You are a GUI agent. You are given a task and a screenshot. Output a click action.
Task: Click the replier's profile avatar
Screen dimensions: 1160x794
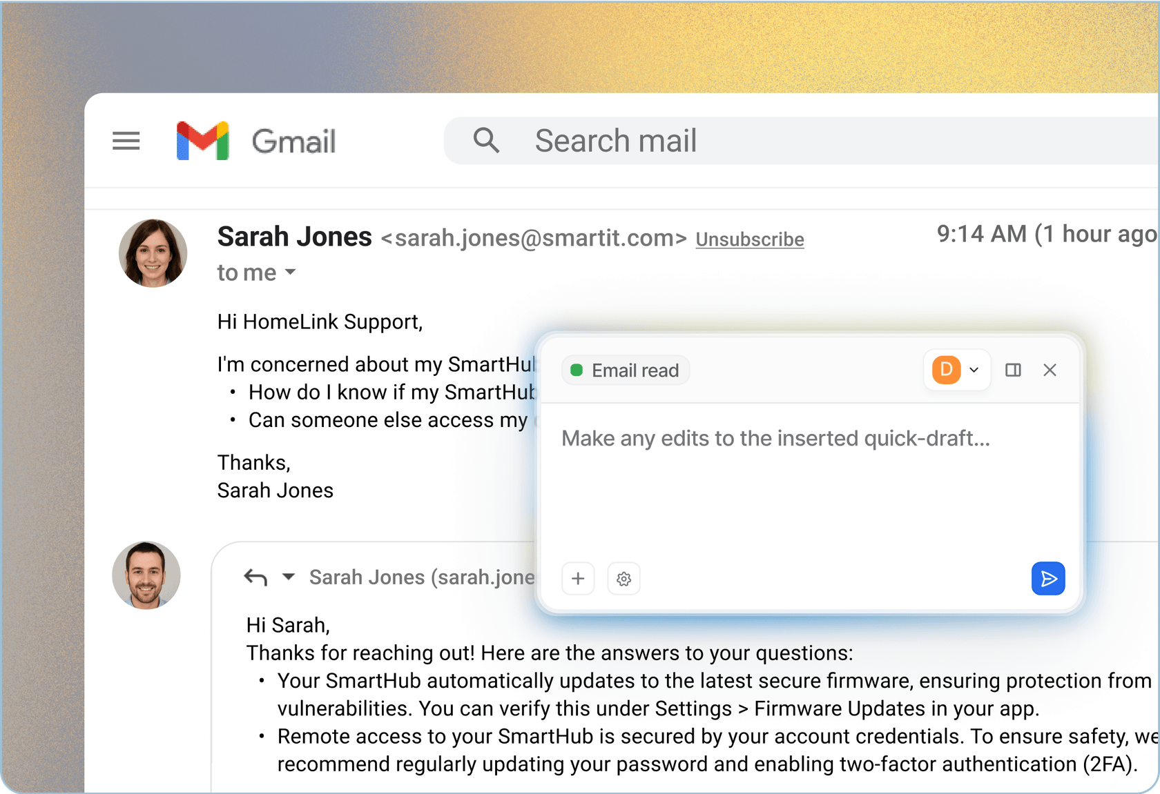pos(146,575)
